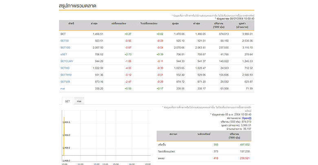Open the SET50 index link

(x=64, y=41)
